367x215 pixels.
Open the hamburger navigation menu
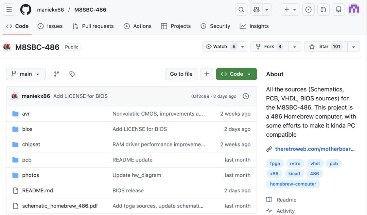click(9, 10)
